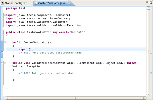Click 'UIComponent arg1' parameter
This screenshot has height=100, width=153.
[90, 63]
